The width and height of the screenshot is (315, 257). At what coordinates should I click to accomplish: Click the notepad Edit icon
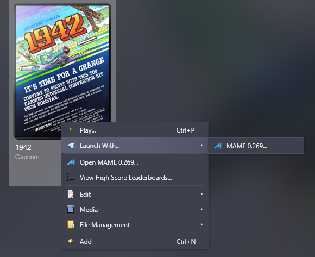pyautogui.click(x=71, y=195)
